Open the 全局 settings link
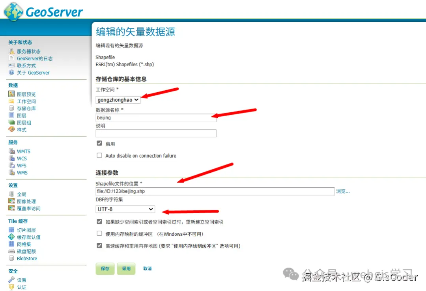The image size is (426, 291). point(21,194)
